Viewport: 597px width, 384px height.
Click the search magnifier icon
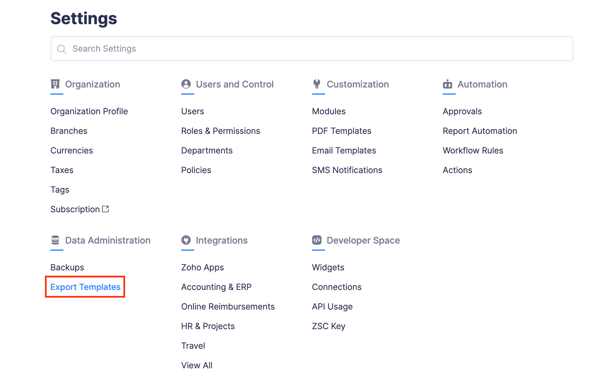62,49
